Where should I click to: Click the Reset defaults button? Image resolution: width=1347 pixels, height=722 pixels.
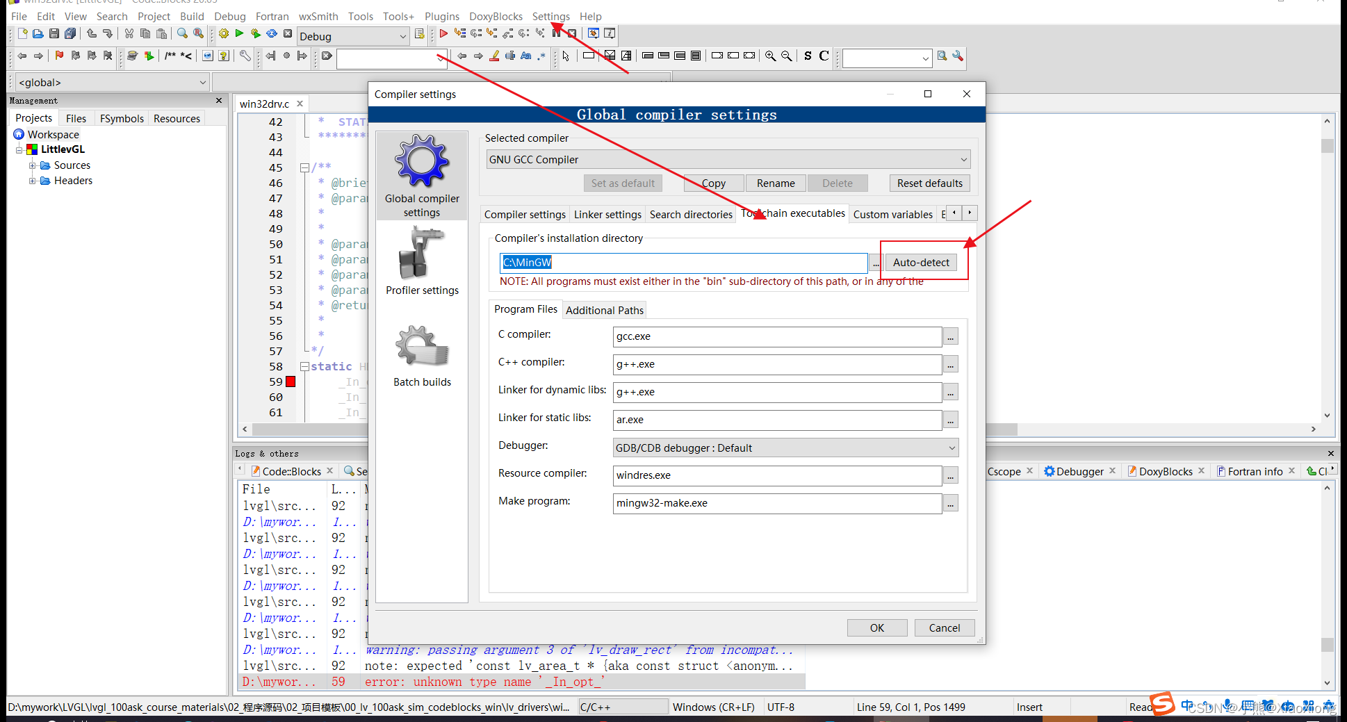pos(929,183)
